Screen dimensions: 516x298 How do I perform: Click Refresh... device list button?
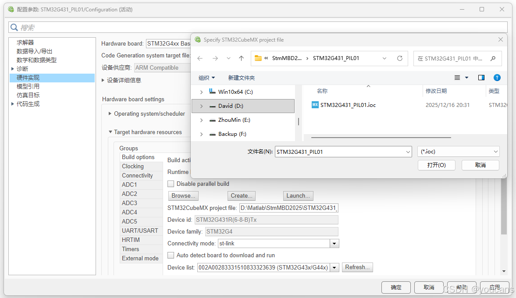pyautogui.click(x=357, y=267)
